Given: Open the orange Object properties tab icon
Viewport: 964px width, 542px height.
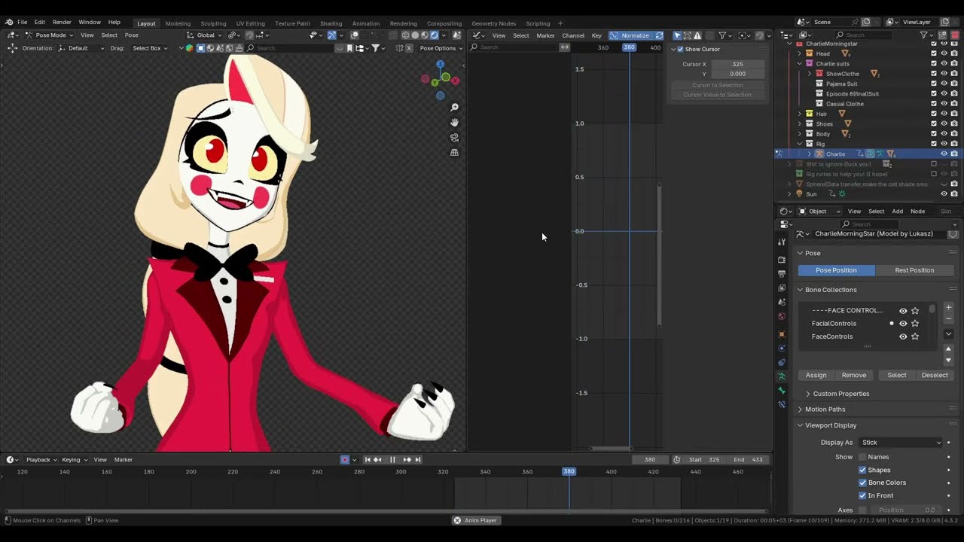Looking at the screenshot, I should pos(782,334).
